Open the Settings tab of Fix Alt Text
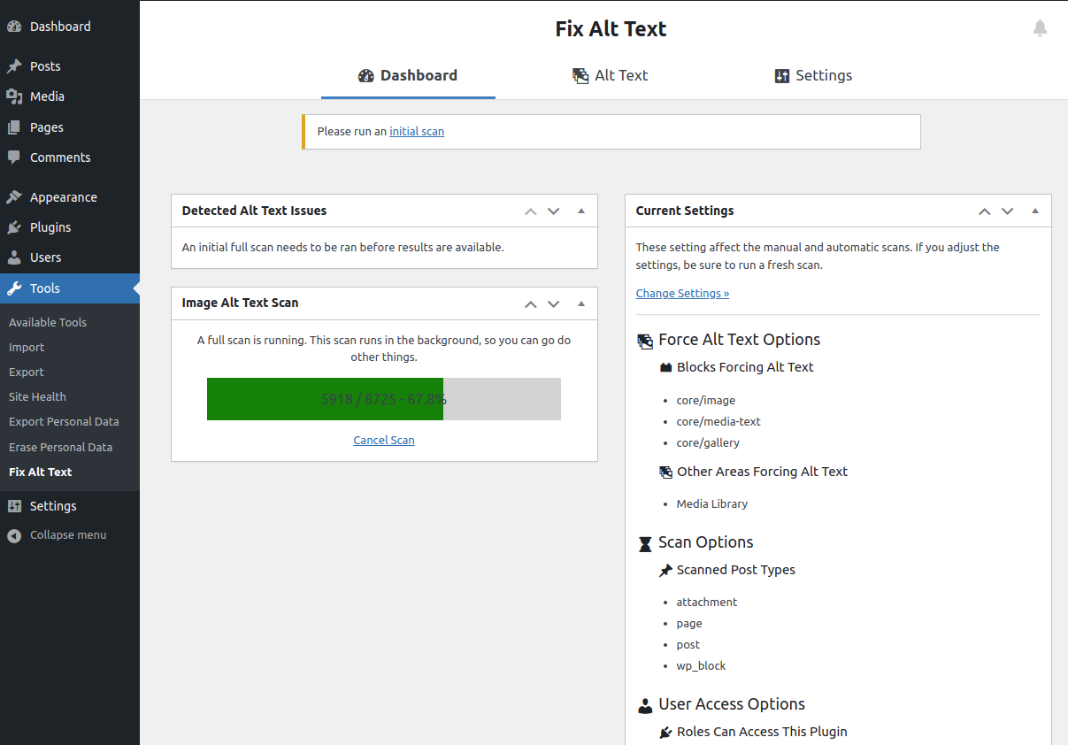This screenshot has height=745, width=1068. (x=813, y=76)
